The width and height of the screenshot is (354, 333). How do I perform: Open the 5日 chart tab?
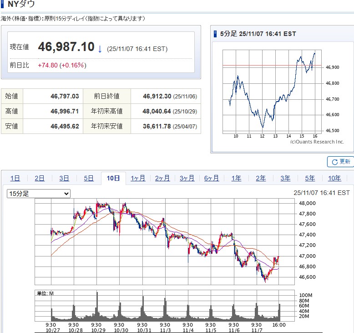click(89, 178)
